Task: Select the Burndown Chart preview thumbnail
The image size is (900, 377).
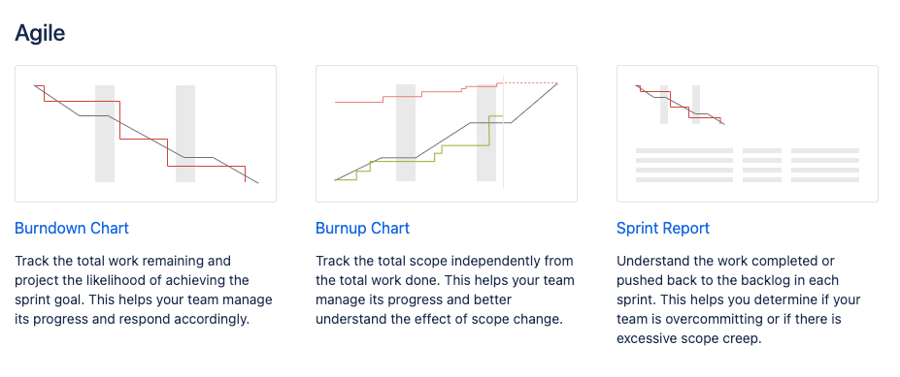Action: click(x=146, y=134)
